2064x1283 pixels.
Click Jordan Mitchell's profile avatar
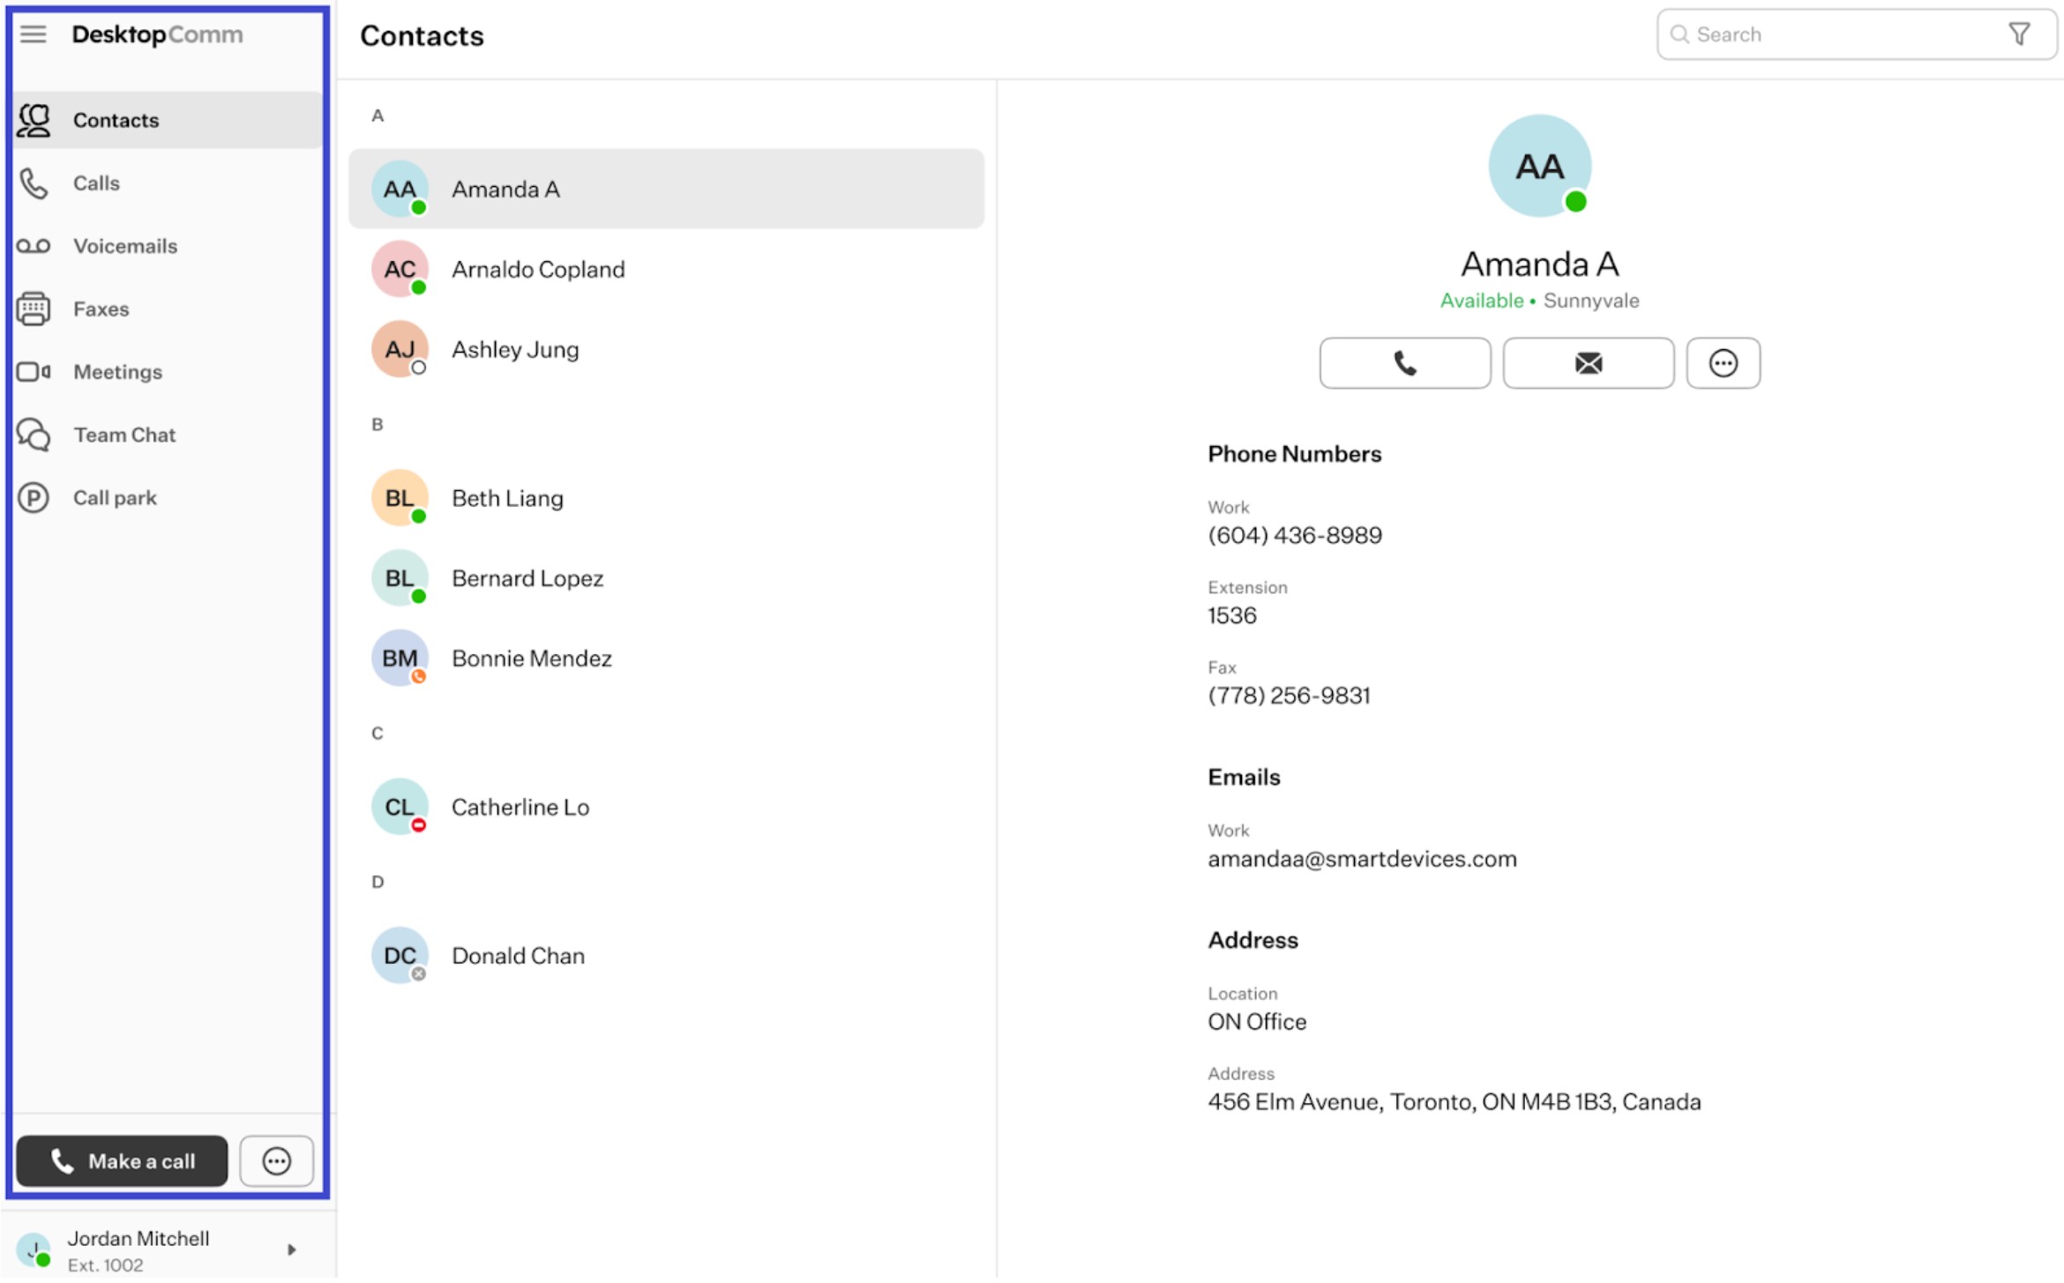click(x=34, y=1250)
